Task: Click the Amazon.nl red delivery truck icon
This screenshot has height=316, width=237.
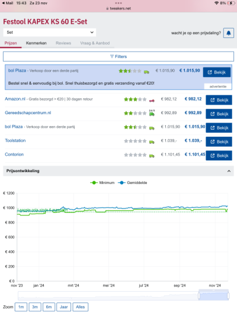Action: (152, 101)
